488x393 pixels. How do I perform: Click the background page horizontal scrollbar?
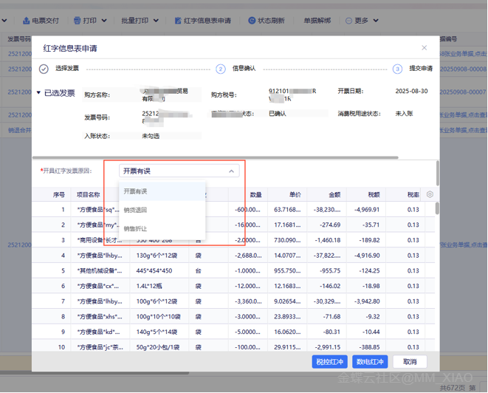[x=94, y=372]
